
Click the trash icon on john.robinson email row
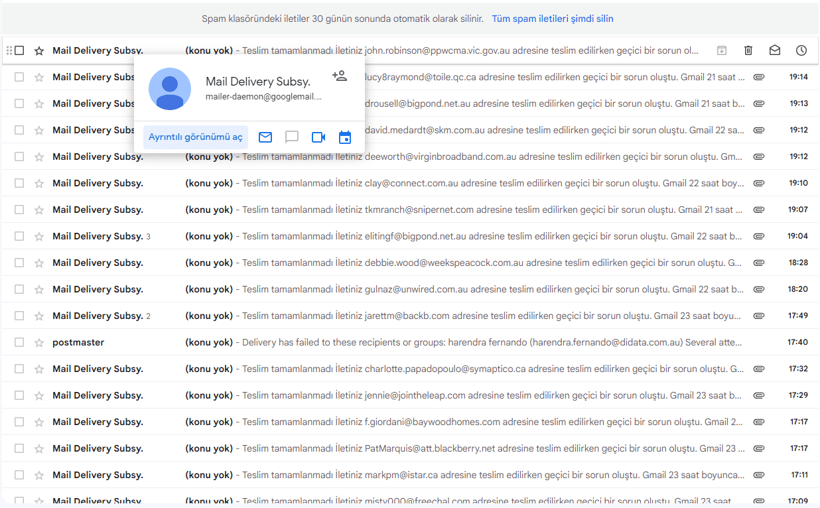(x=748, y=50)
